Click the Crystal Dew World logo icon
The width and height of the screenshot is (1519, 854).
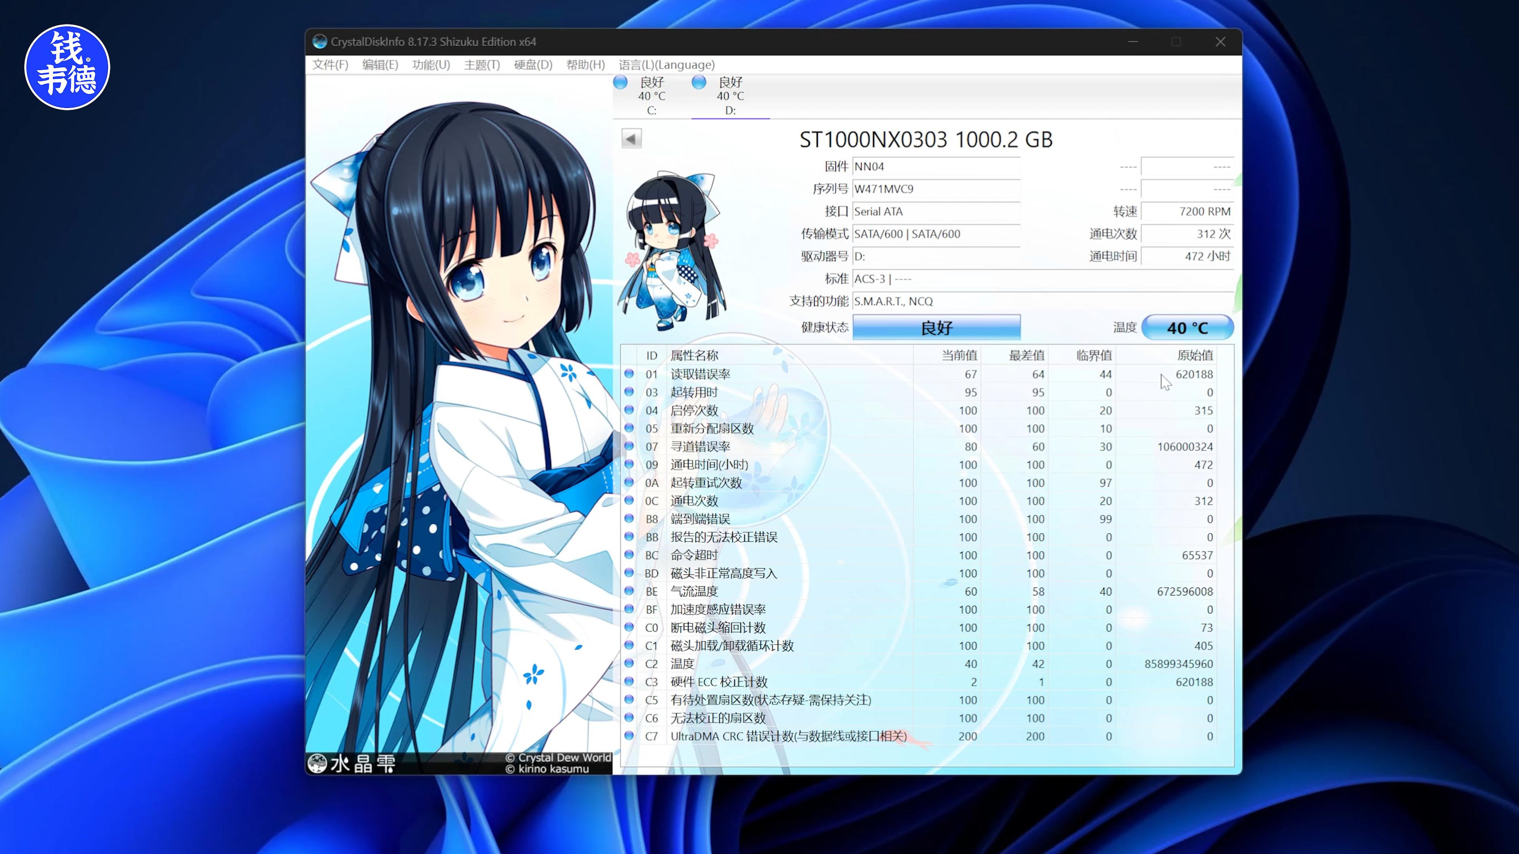[317, 764]
